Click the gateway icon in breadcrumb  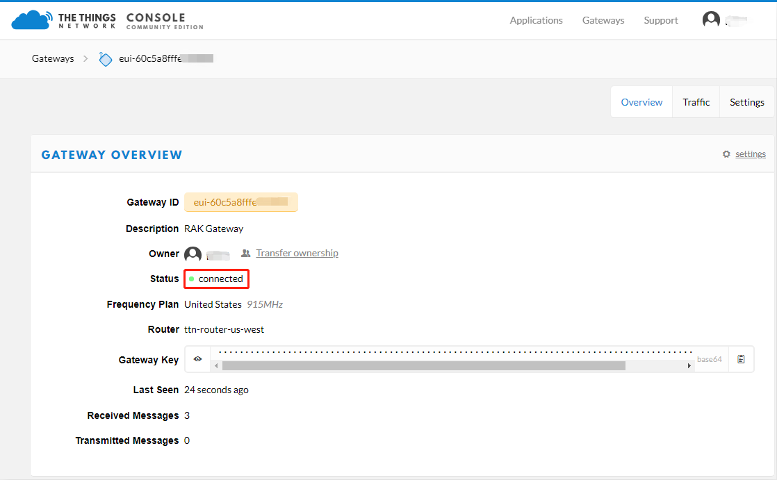105,59
